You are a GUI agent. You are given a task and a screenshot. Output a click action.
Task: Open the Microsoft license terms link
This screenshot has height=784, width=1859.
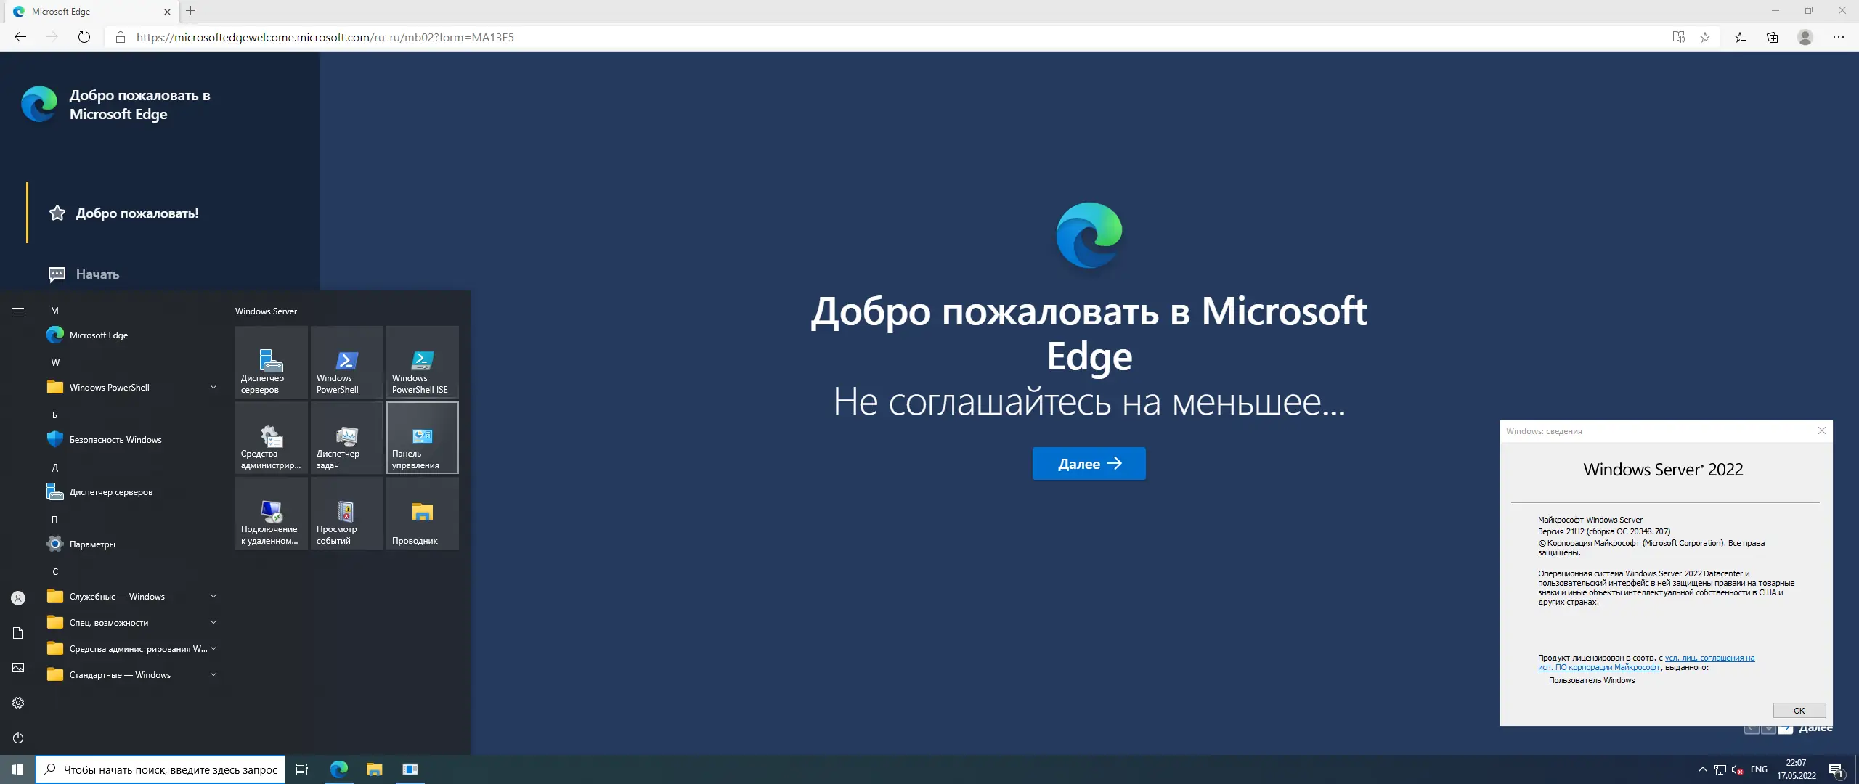point(1709,658)
